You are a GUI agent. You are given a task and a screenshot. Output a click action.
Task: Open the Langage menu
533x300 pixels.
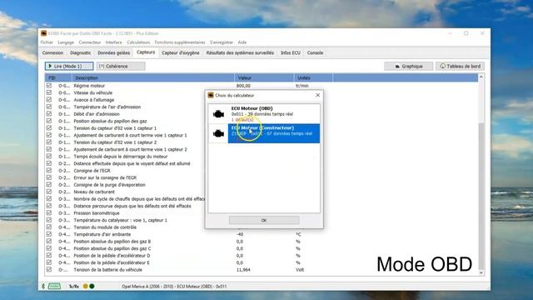click(66, 42)
